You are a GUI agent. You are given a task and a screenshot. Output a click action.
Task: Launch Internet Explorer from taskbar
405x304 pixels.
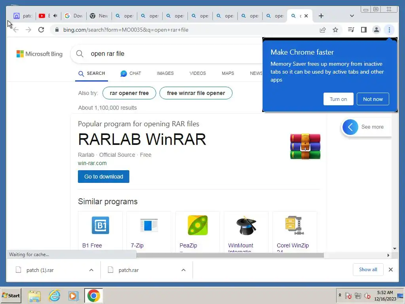tap(54, 296)
